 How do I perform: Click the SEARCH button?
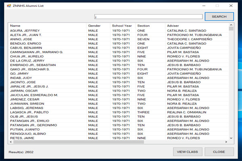pos(219,17)
